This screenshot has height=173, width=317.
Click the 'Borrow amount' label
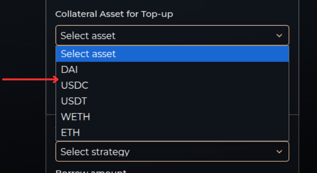point(91,171)
